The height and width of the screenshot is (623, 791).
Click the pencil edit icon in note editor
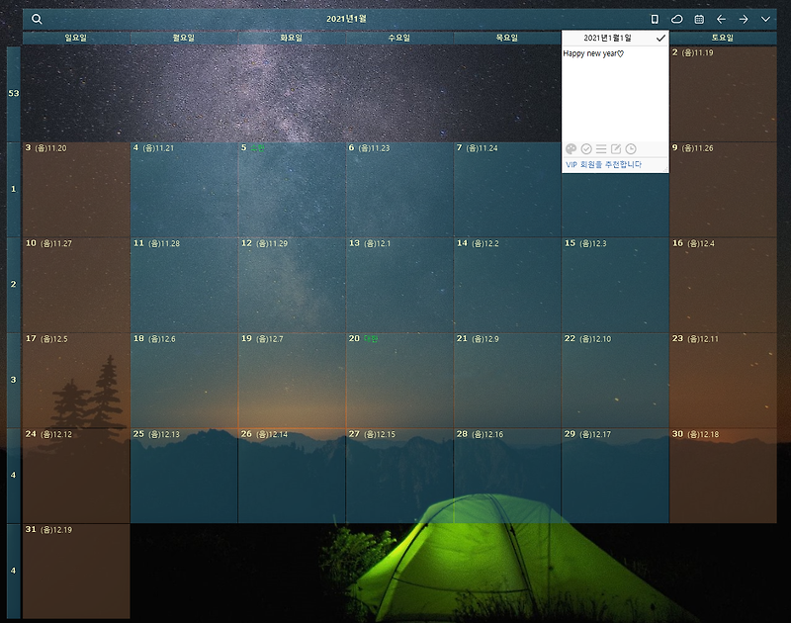[616, 148]
